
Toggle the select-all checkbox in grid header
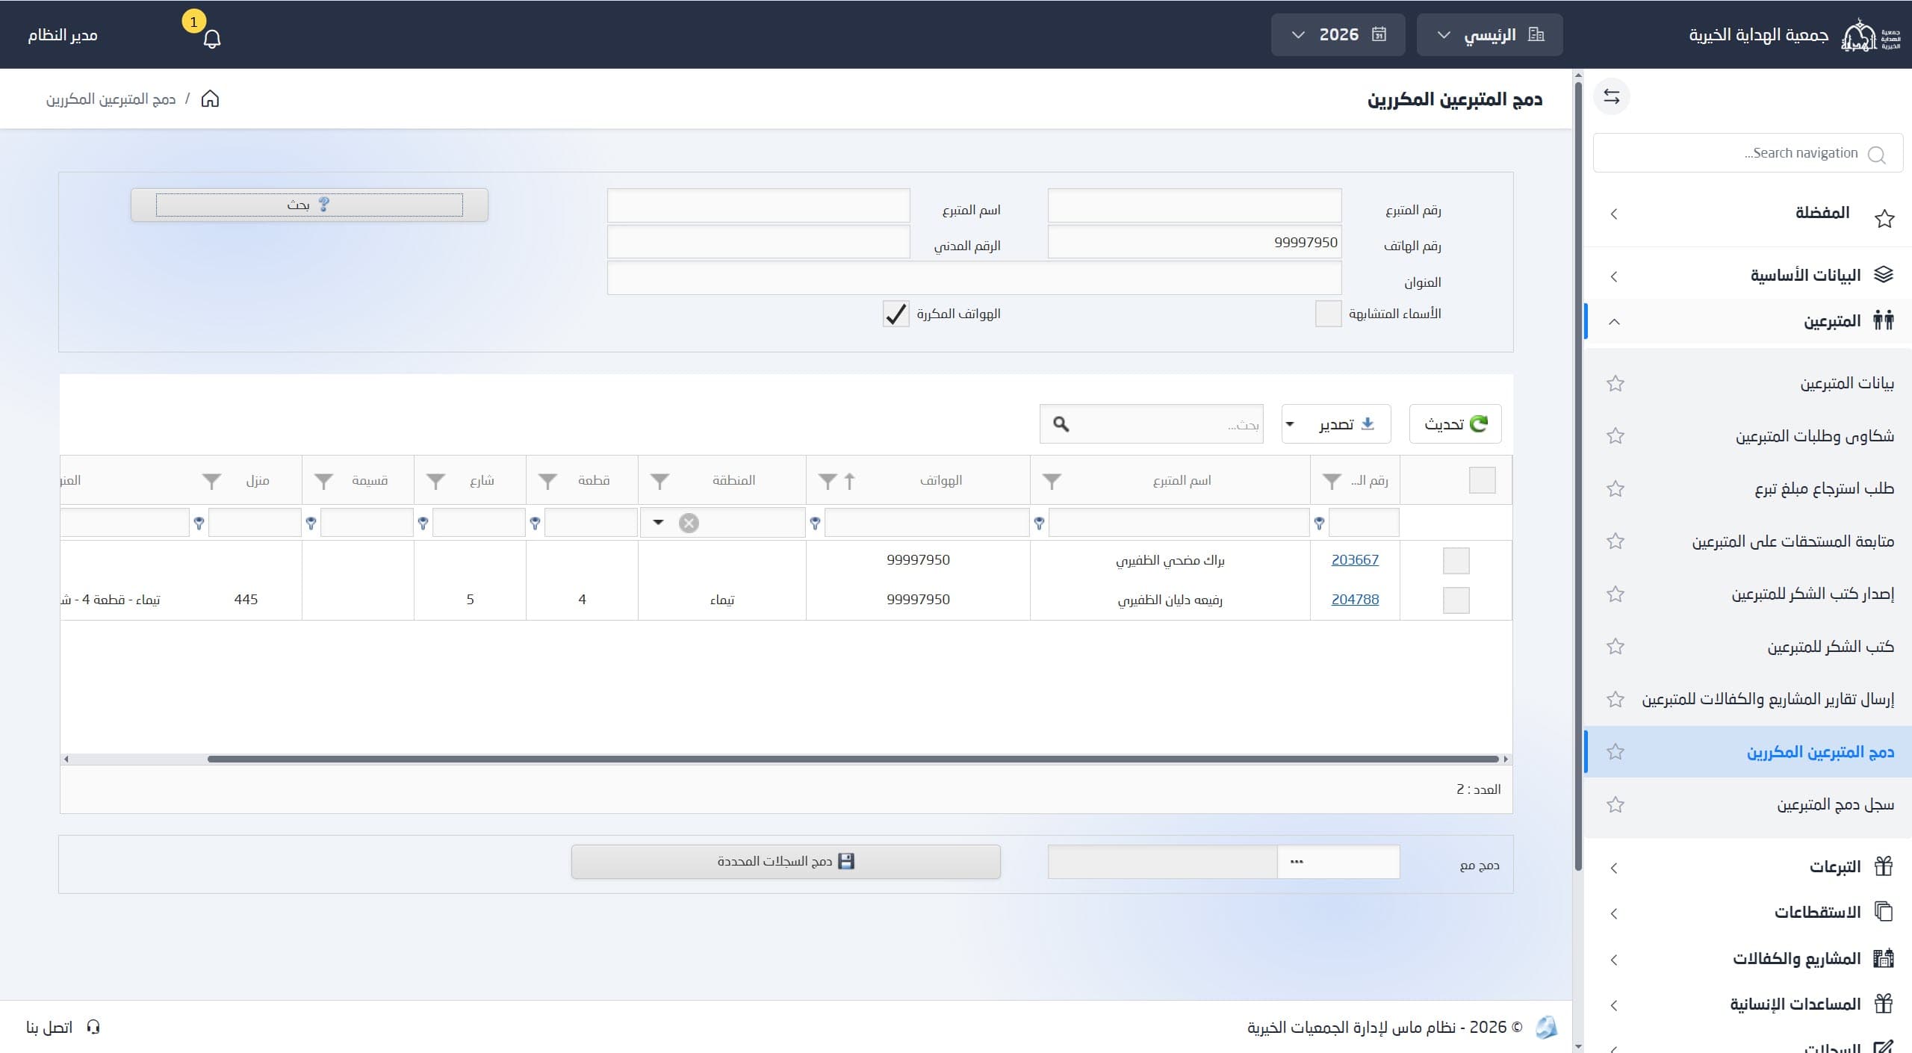[1482, 480]
